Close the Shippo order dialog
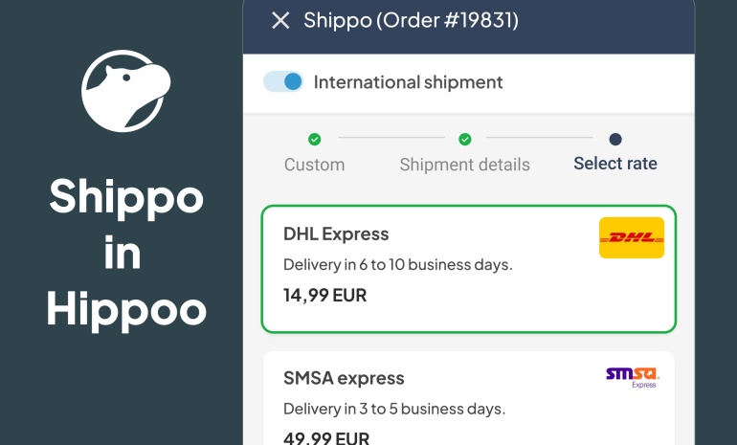 pyautogui.click(x=280, y=21)
